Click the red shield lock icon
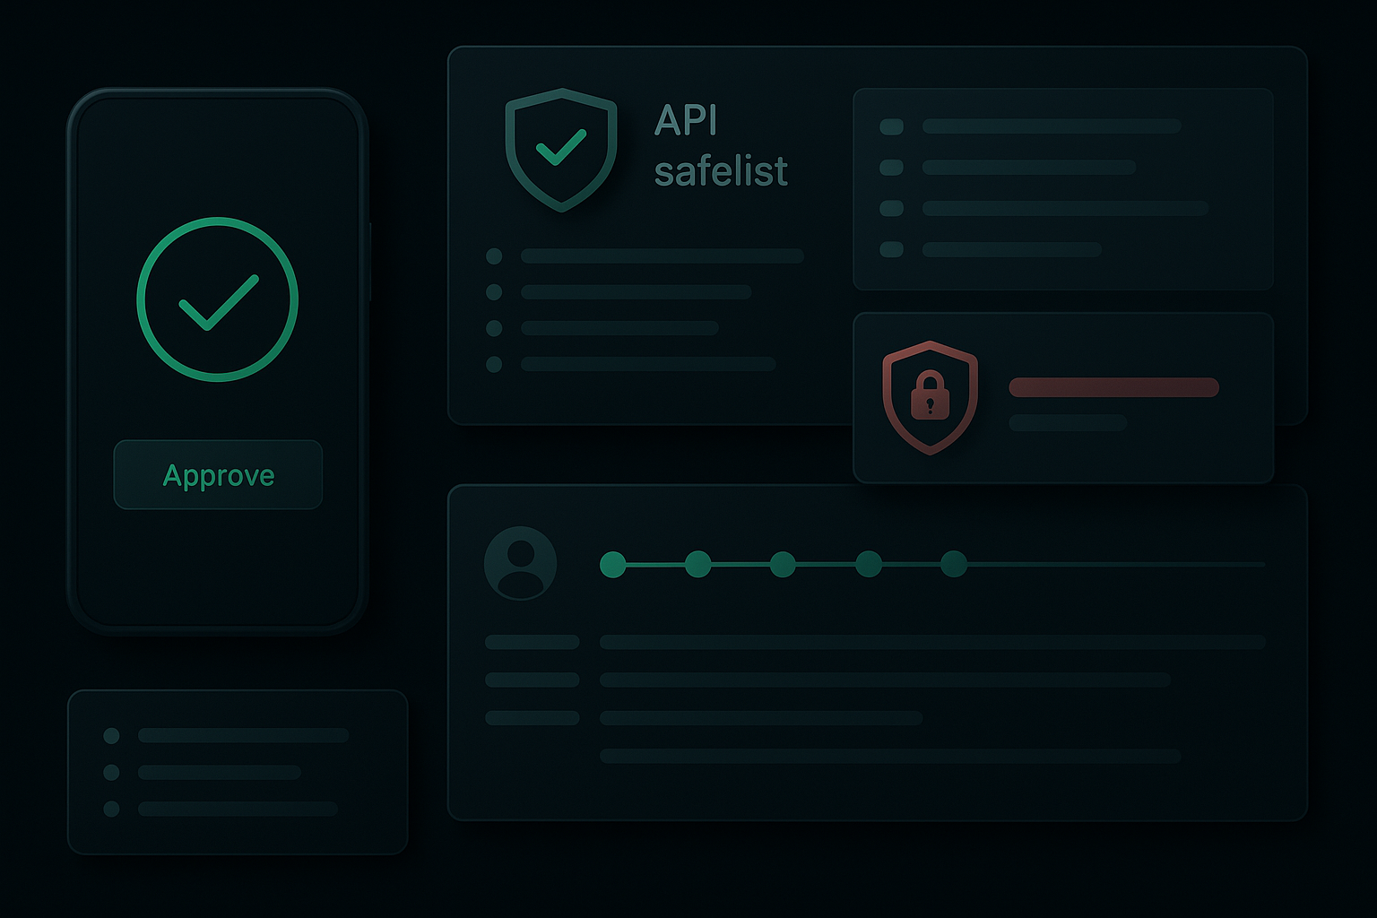1377x918 pixels. pyautogui.click(x=930, y=397)
